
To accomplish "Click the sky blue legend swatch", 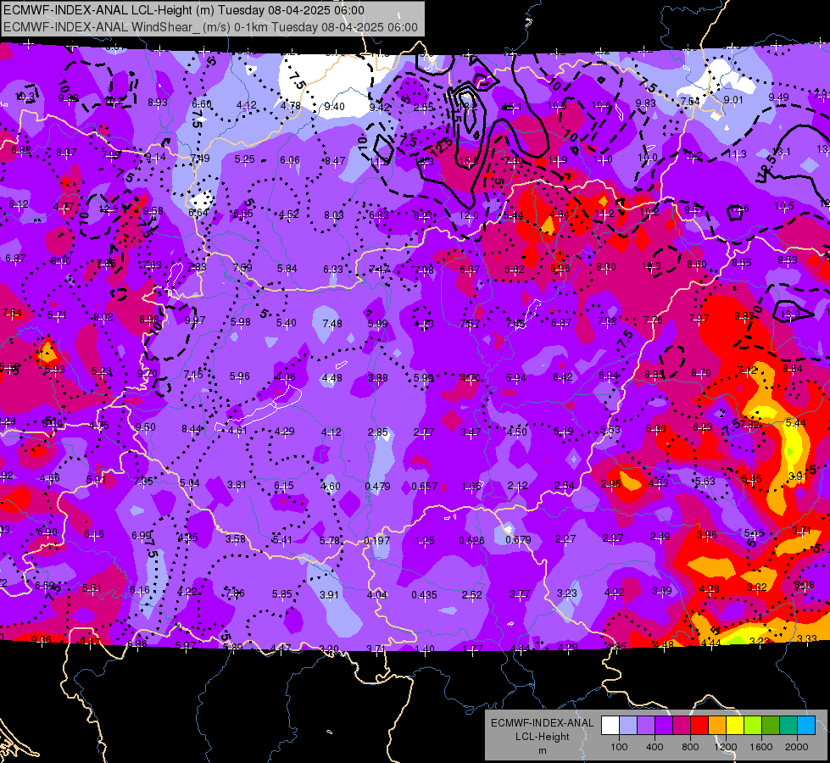I will (x=806, y=726).
